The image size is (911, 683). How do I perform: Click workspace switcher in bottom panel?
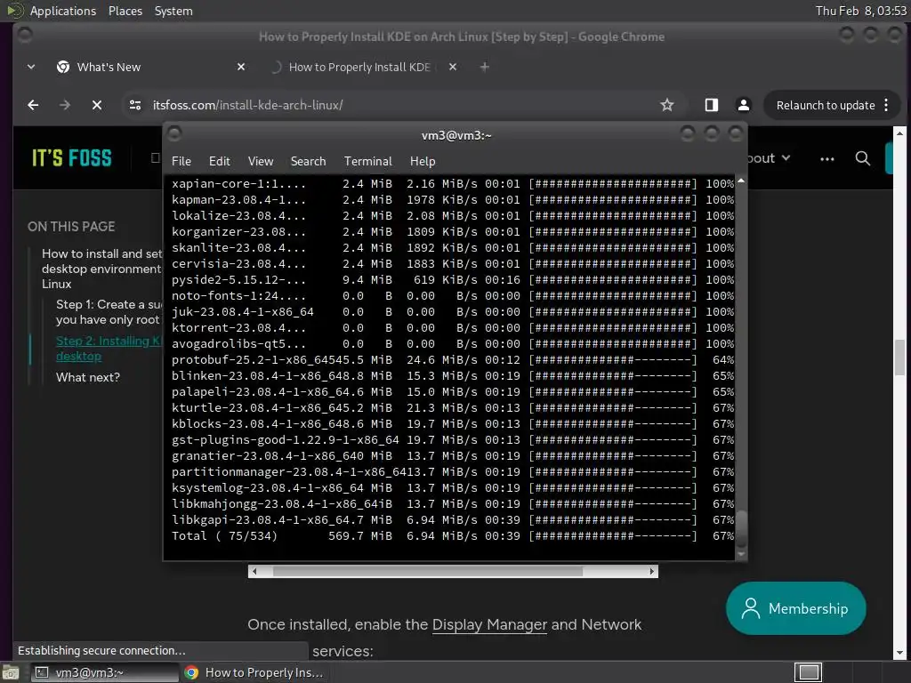(x=808, y=672)
